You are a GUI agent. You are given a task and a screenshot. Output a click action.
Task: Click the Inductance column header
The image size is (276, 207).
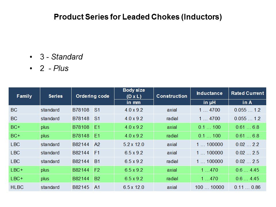(209, 93)
